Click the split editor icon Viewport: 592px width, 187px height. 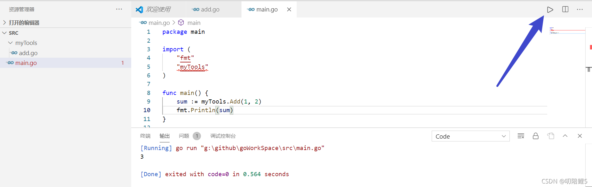tap(565, 10)
